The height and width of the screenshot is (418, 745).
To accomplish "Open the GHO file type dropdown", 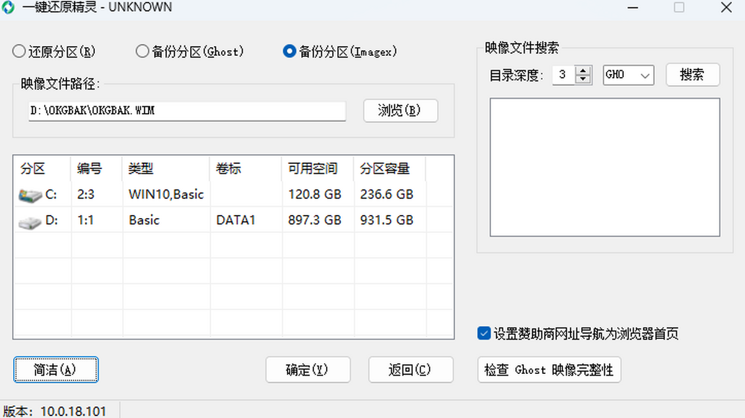I will coord(628,75).
